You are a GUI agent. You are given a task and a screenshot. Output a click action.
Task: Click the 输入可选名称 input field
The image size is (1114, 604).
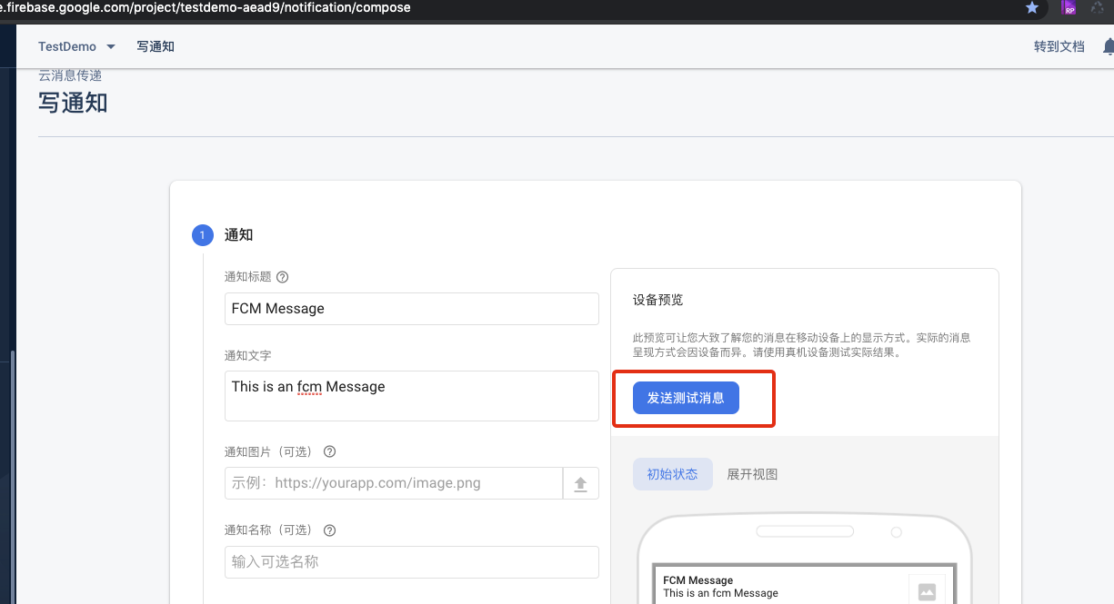click(411, 562)
